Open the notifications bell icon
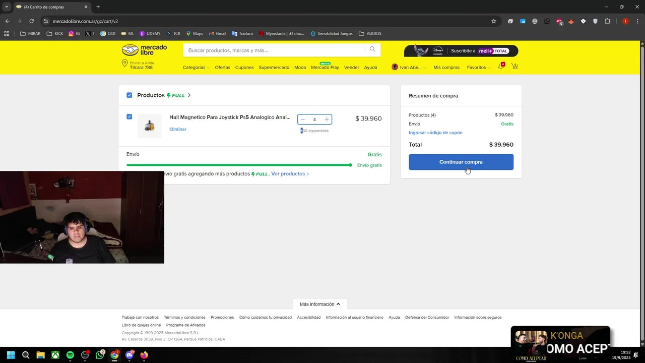This screenshot has width=645, height=363. click(501, 67)
